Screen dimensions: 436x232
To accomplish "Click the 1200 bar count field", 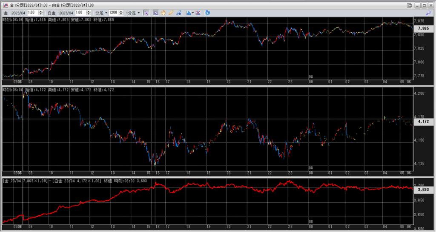I will (x=113, y=13).
